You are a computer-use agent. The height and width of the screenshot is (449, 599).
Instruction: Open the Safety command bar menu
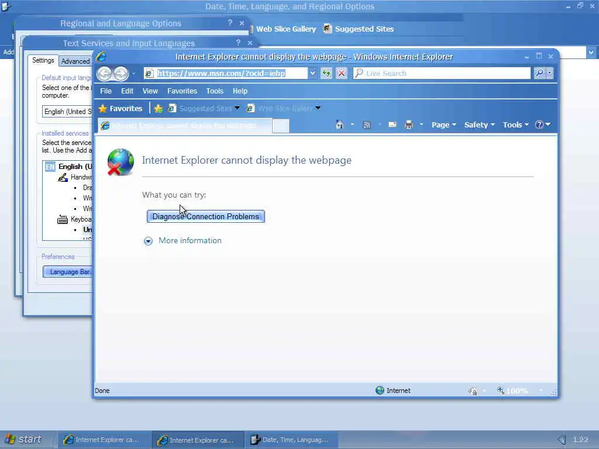[x=480, y=125]
